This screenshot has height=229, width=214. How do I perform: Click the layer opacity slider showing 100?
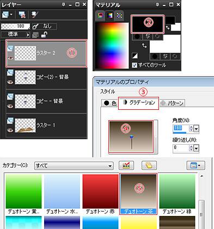[15, 26]
